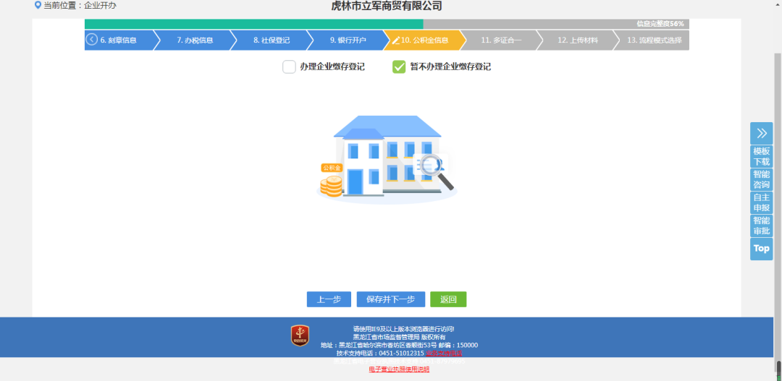Select step 10. 公积金信息
The width and height of the screenshot is (782, 381).
coord(424,40)
